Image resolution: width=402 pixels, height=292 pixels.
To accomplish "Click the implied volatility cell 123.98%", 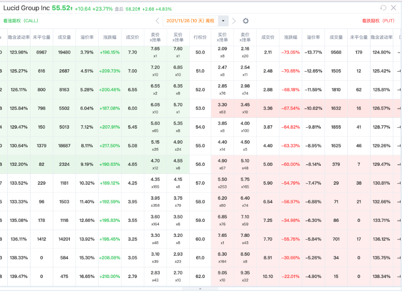I will 19,53.
